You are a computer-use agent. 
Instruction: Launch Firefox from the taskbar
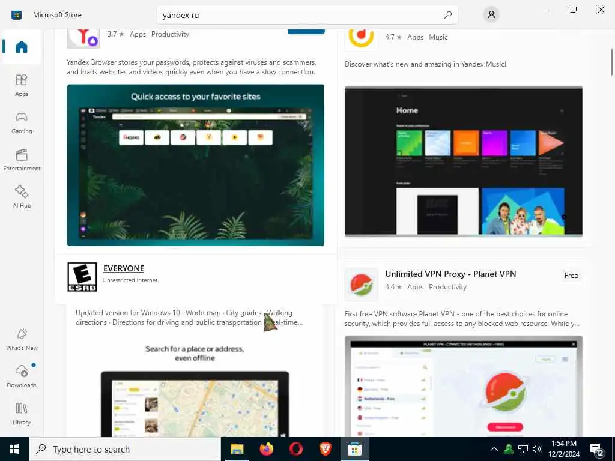[x=266, y=449]
